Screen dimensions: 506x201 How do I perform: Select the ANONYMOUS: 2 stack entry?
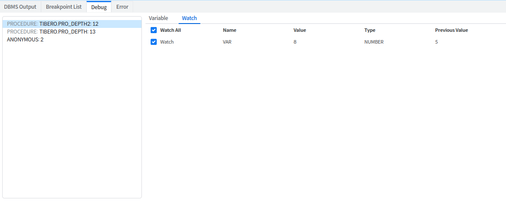point(25,40)
